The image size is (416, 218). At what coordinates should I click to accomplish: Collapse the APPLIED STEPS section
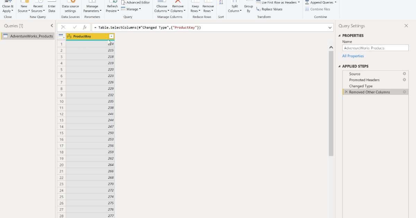(339, 66)
